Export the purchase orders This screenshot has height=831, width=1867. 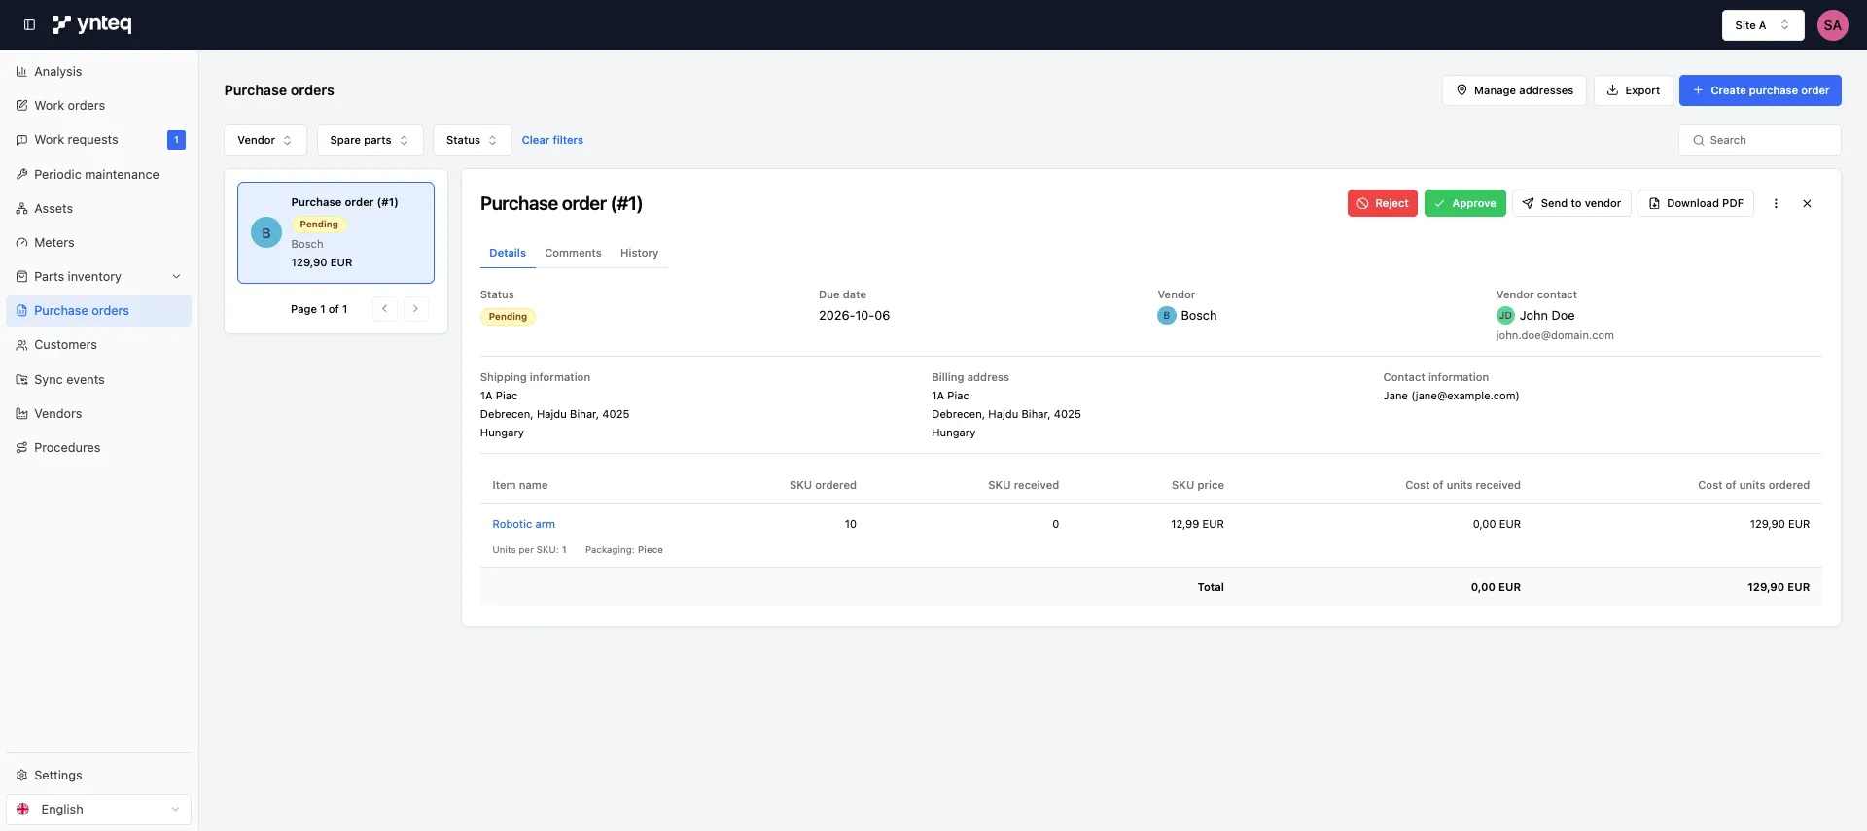coord(1633,90)
